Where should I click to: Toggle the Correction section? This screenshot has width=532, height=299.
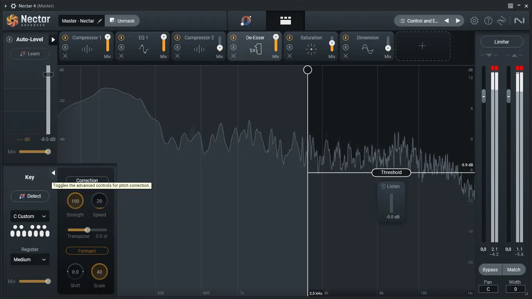click(87, 181)
